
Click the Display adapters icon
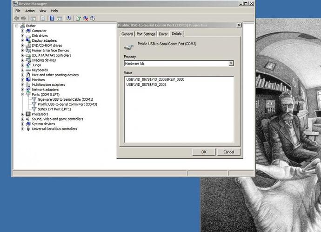pos(28,41)
